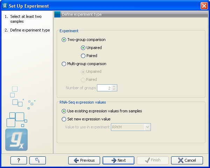The height and width of the screenshot is (168, 210).
Task: Click step 2 Define experiment type
Action: tap(27, 30)
